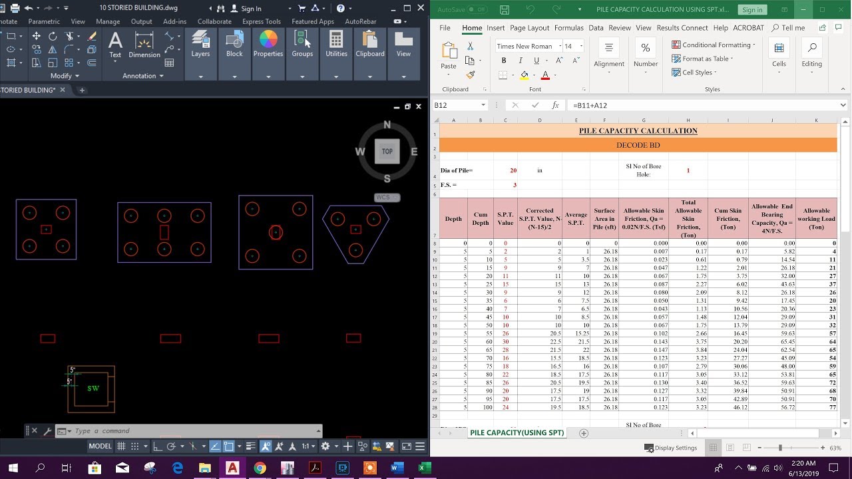Select the Mirror tool in AutoCAD

(x=53, y=49)
